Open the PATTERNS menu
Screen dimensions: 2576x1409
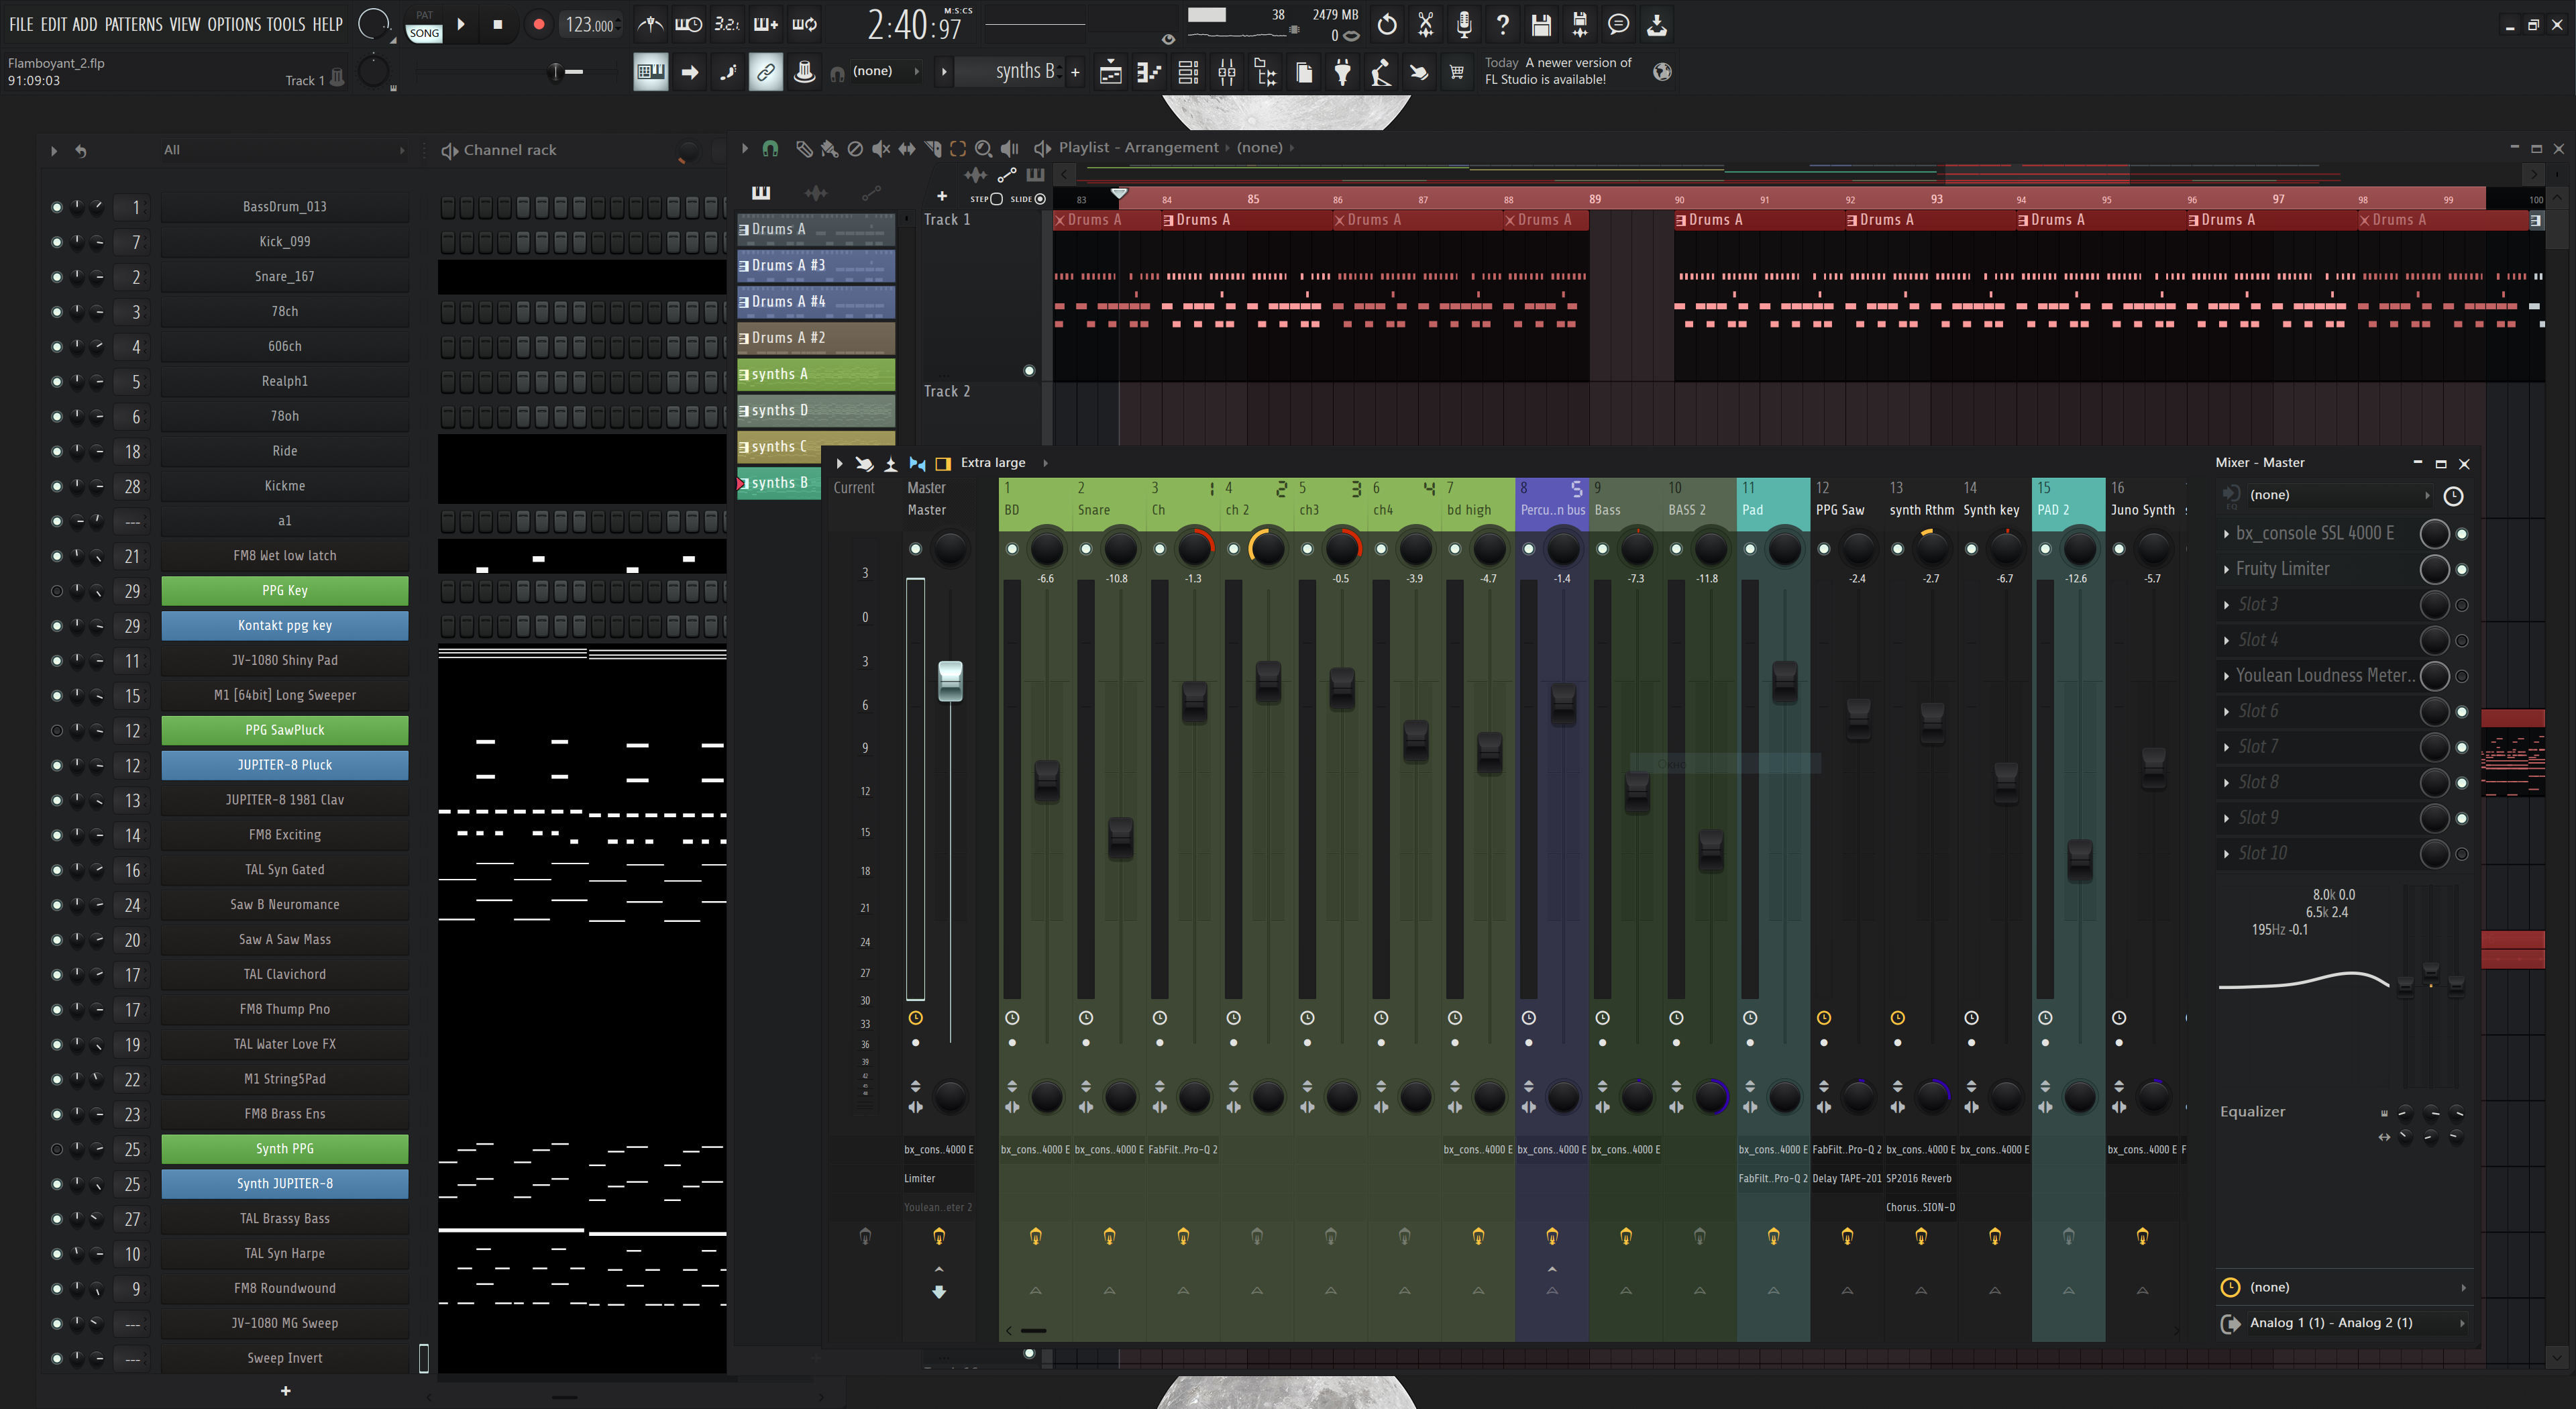point(133,24)
